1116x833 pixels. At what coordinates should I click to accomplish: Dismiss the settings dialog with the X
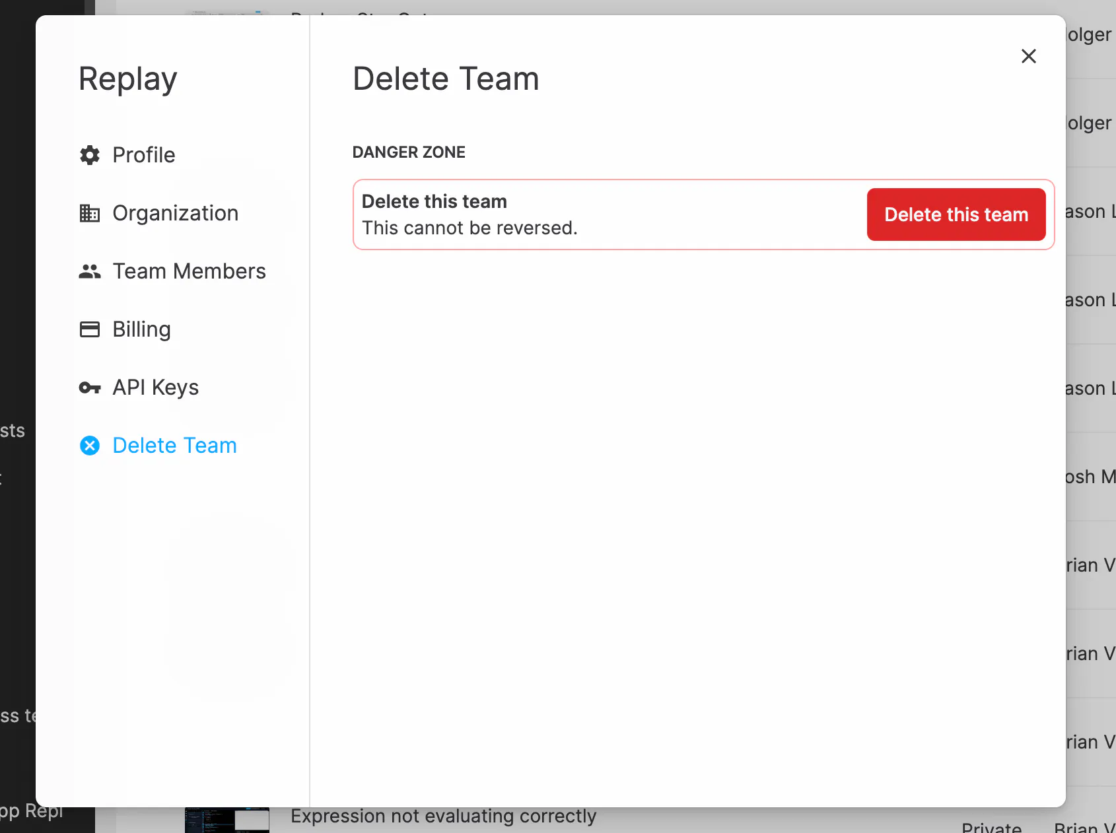click(1029, 57)
